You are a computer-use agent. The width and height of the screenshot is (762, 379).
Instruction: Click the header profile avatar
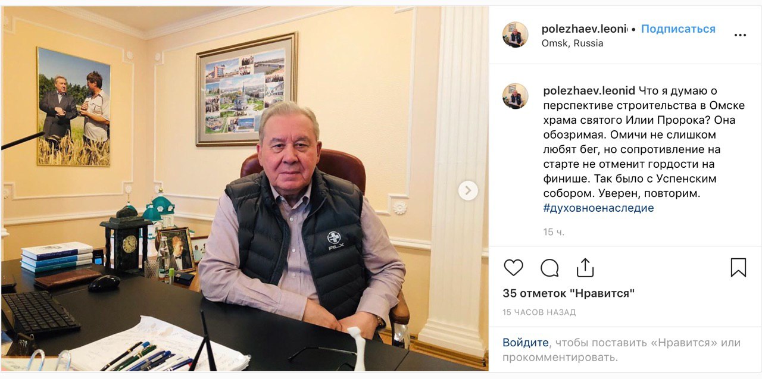pyautogui.click(x=515, y=35)
